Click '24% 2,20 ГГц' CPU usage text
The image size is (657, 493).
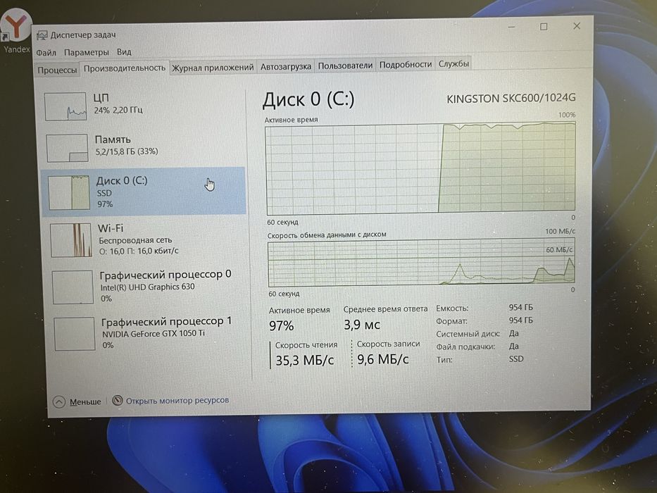(x=118, y=111)
